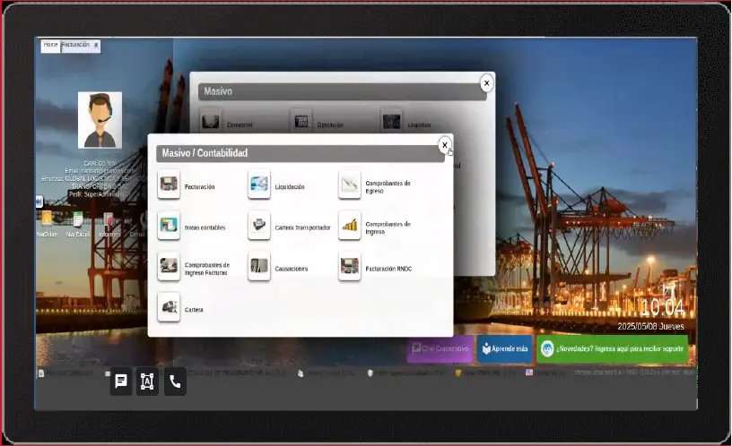Click the text-recognition icon in bottom toolbar
This screenshot has width=732, height=446.
point(147,382)
